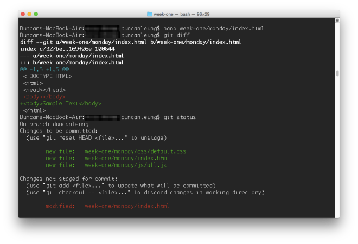Click the 'nano week-one/monday/index.html' command line
The width and height of the screenshot is (358, 244).
click(x=214, y=29)
